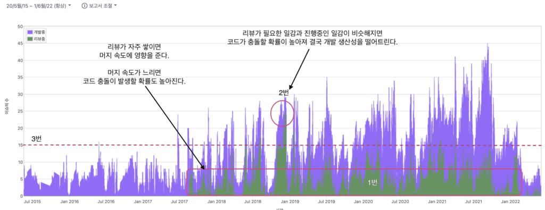This screenshot has width=545, height=210.
Task: Select the 개발중 legend label
Action: pos(39,32)
